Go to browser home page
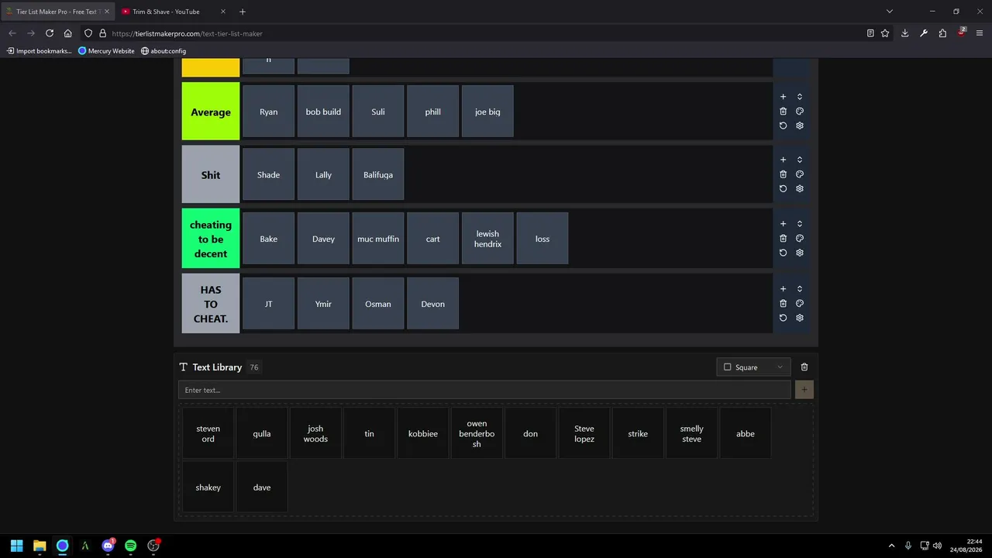Screen dimensions: 992x558 click(x=68, y=33)
